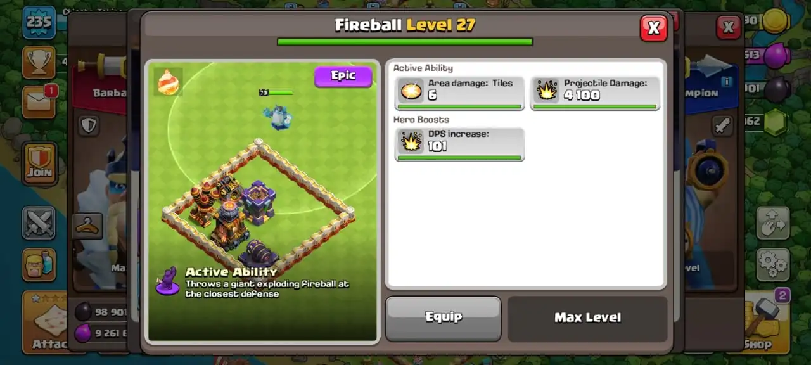This screenshot has width=811, height=365.
Task: Tap the Fireball equipment icon in preview
Action: [168, 82]
